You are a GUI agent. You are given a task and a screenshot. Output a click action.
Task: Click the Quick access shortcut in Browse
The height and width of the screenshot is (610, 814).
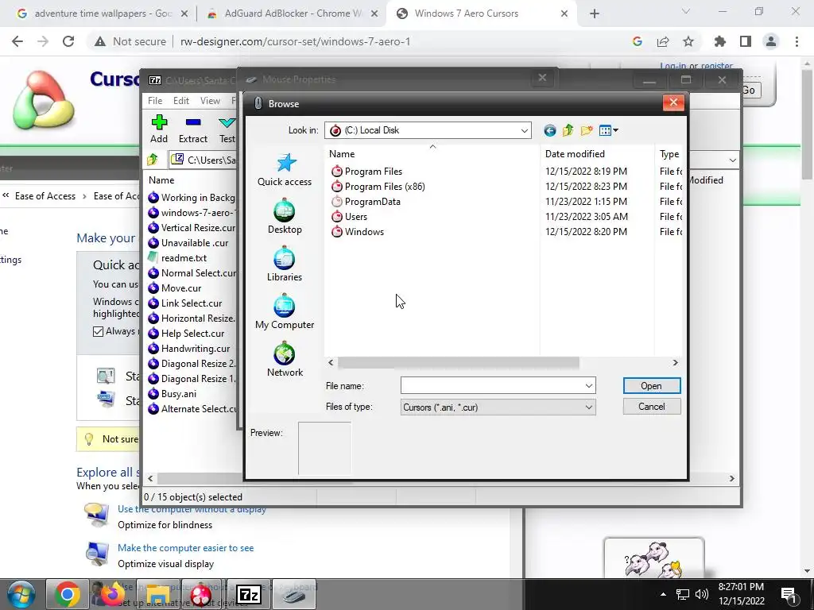point(285,170)
